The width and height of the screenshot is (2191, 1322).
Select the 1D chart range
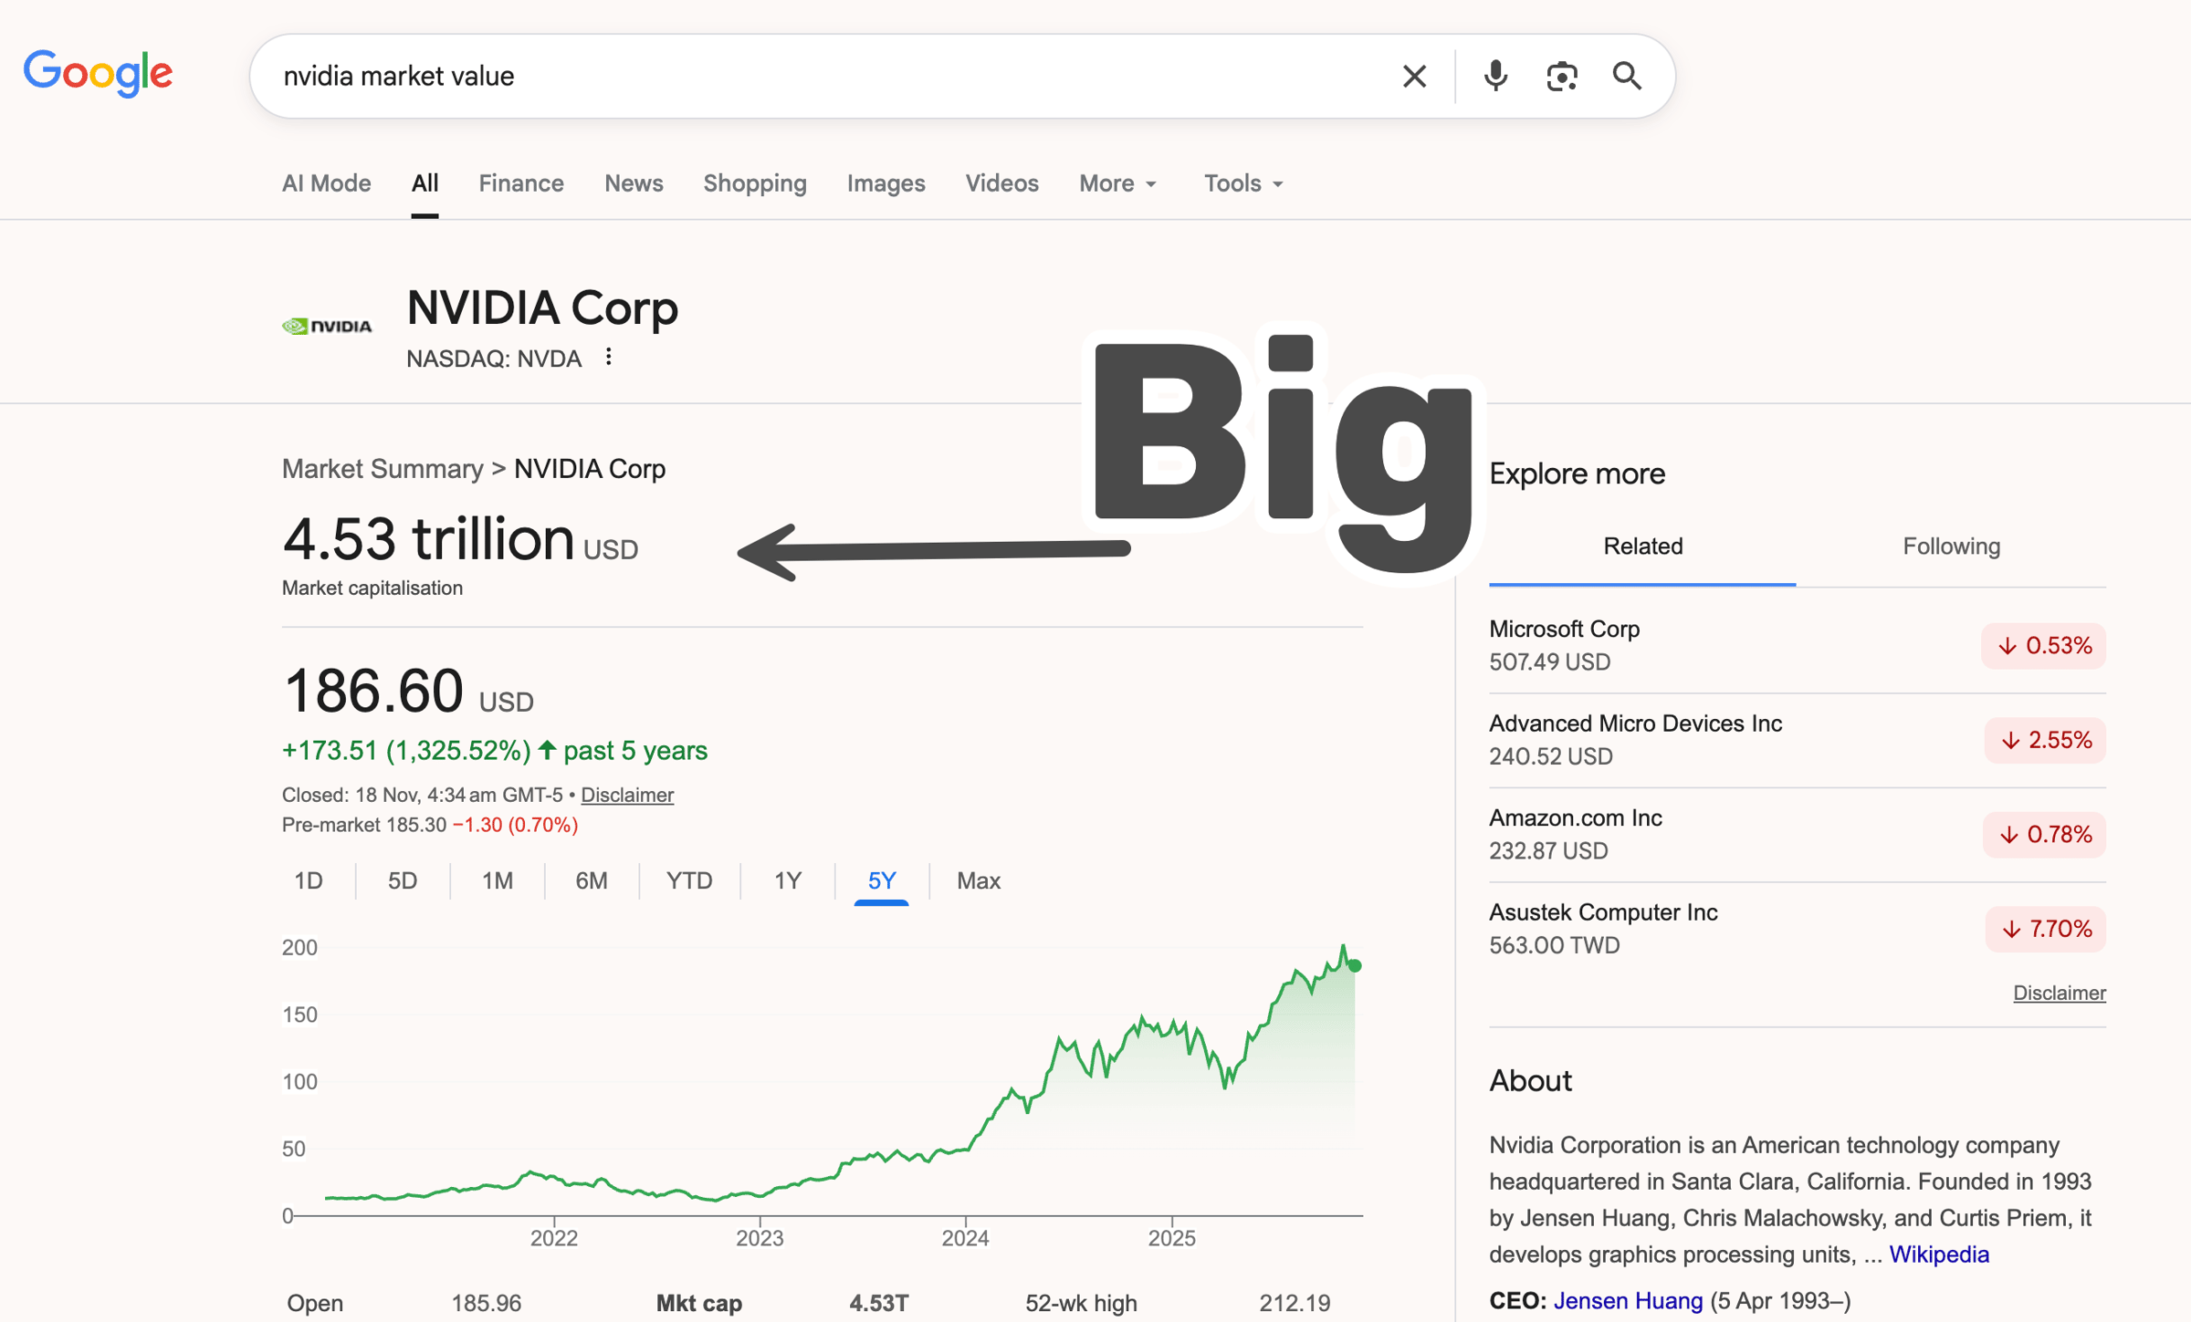coord(309,880)
